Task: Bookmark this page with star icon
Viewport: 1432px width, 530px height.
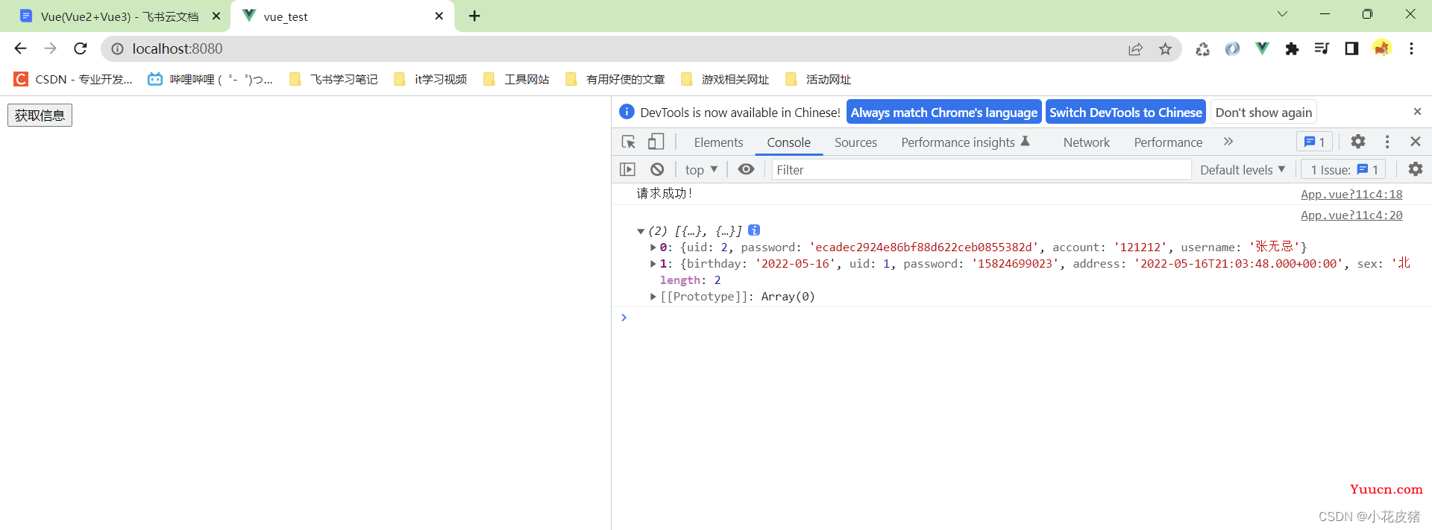Action: (x=1165, y=49)
